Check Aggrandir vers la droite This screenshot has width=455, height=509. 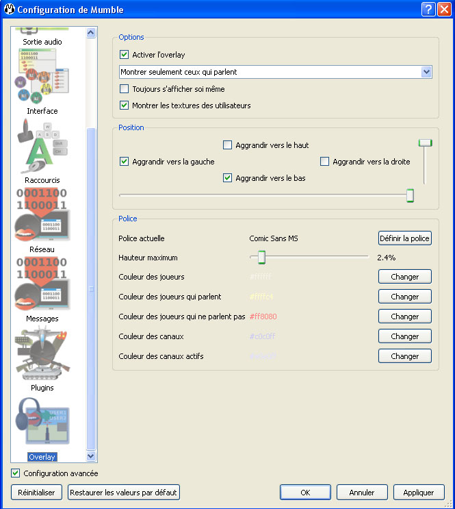[324, 162]
